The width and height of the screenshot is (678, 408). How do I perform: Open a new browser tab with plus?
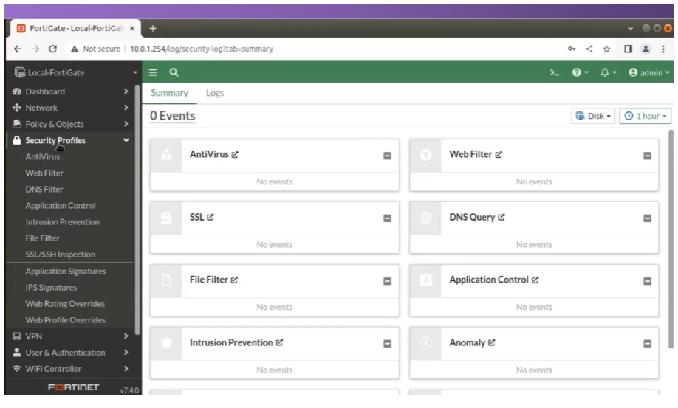tap(153, 29)
